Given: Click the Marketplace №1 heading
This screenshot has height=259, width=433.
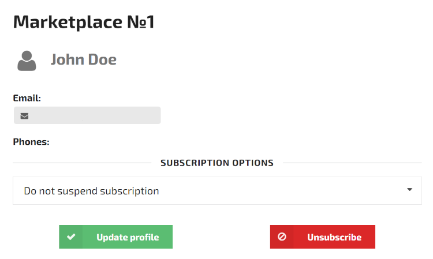Looking at the screenshot, I should [84, 22].
